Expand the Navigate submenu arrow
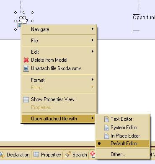The height and width of the screenshot is (164, 155). (92, 29)
